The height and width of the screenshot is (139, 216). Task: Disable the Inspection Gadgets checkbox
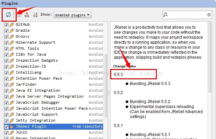6,61
